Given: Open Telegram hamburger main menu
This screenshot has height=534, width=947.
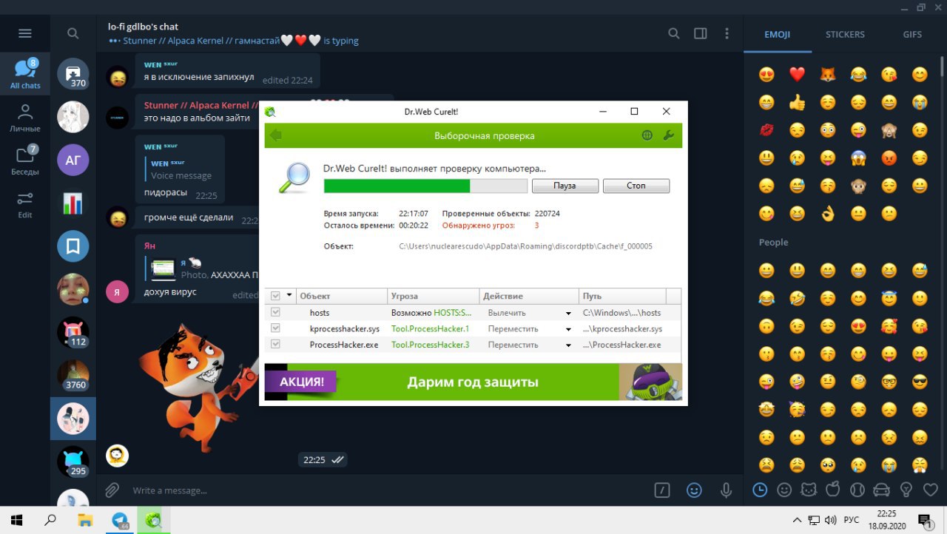Looking at the screenshot, I should [25, 33].
